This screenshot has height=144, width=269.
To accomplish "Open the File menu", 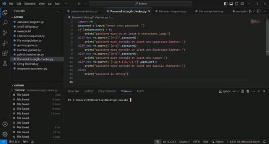I will 11,4.
